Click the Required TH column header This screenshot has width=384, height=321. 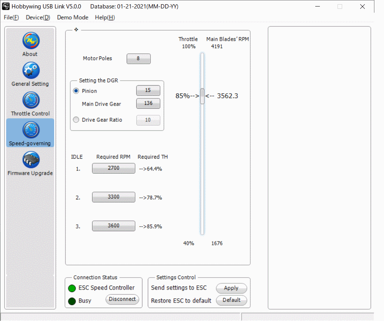tap(152, 157)
